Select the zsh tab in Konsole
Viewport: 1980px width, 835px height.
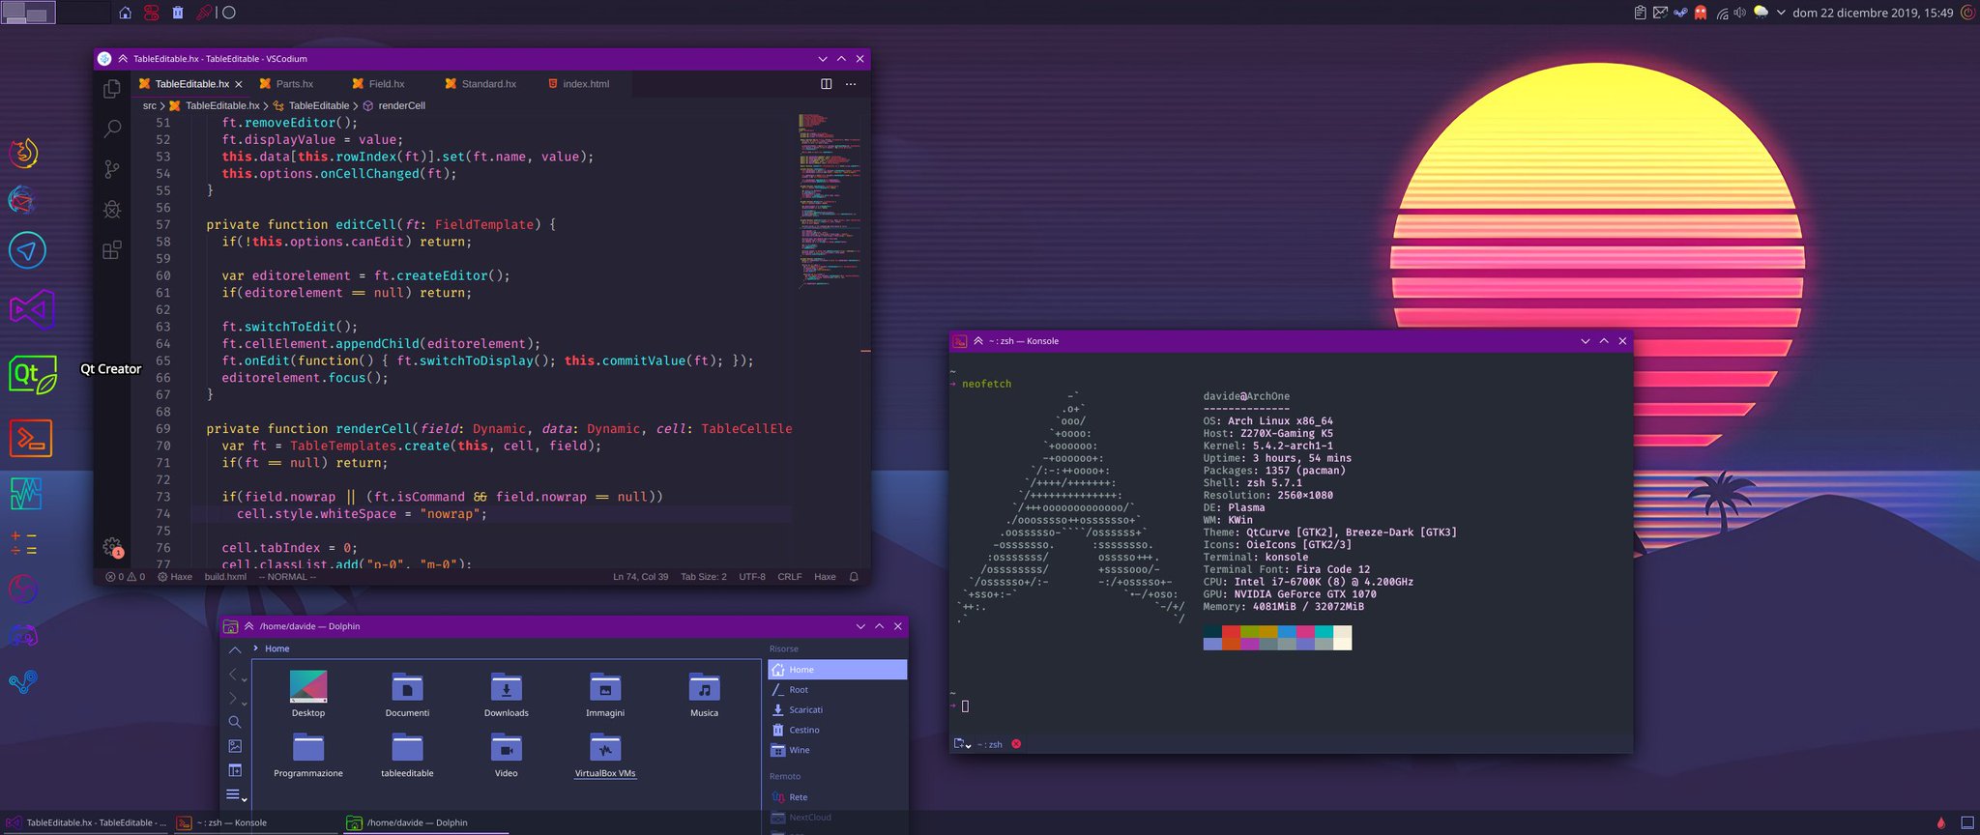[x=988, y=744]
